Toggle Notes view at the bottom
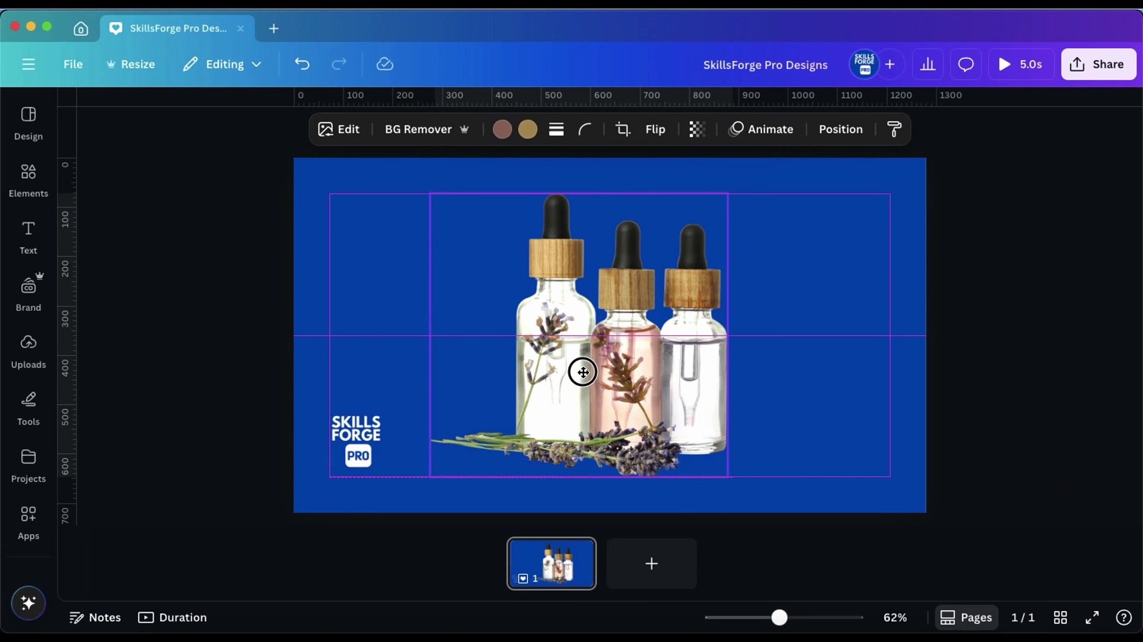This screenshot has width=1143, height=642. 95,617
